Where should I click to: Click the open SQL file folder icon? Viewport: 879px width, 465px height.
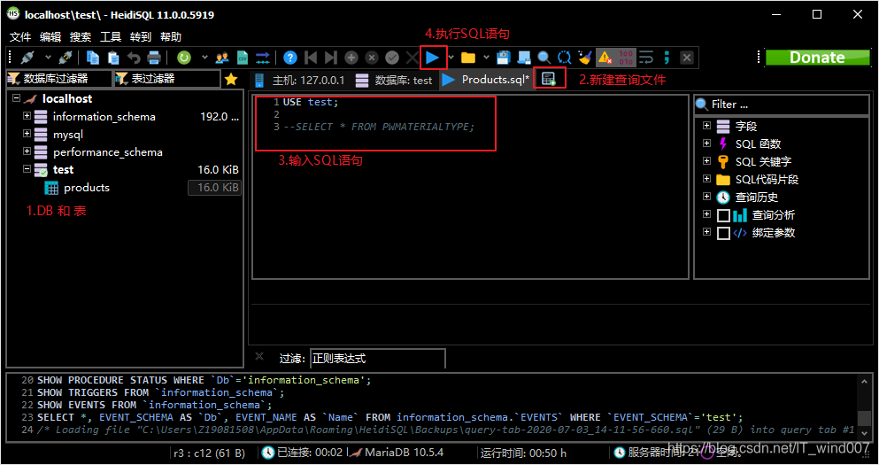click(468, 58)
